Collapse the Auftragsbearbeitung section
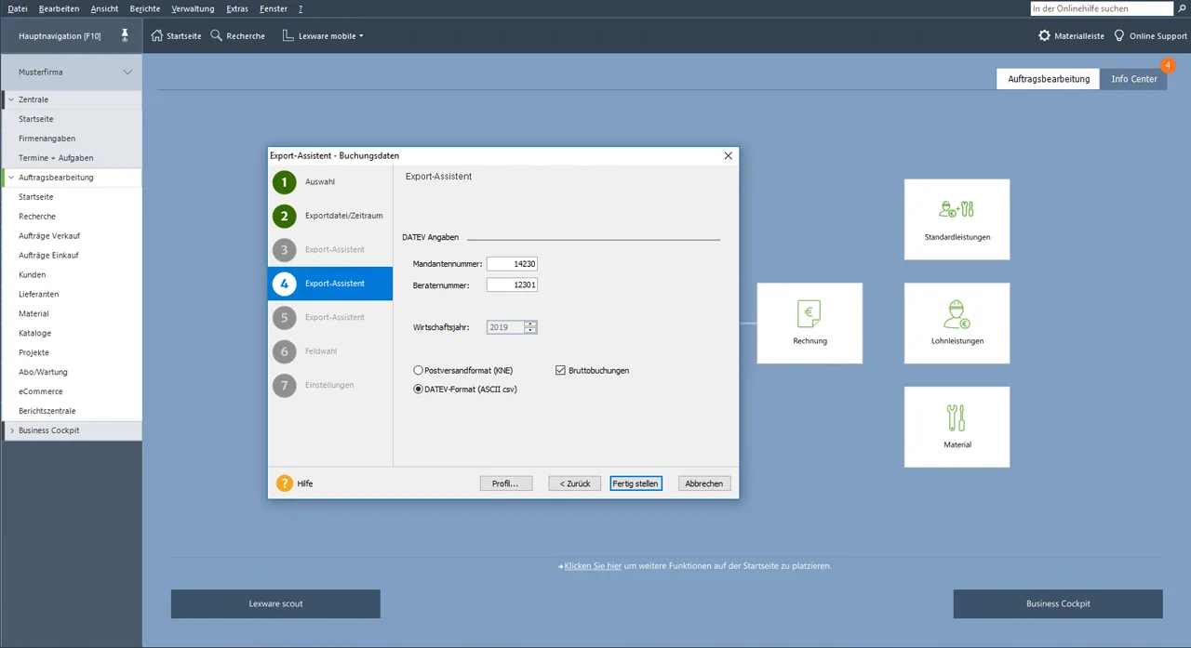 [11, 178]
